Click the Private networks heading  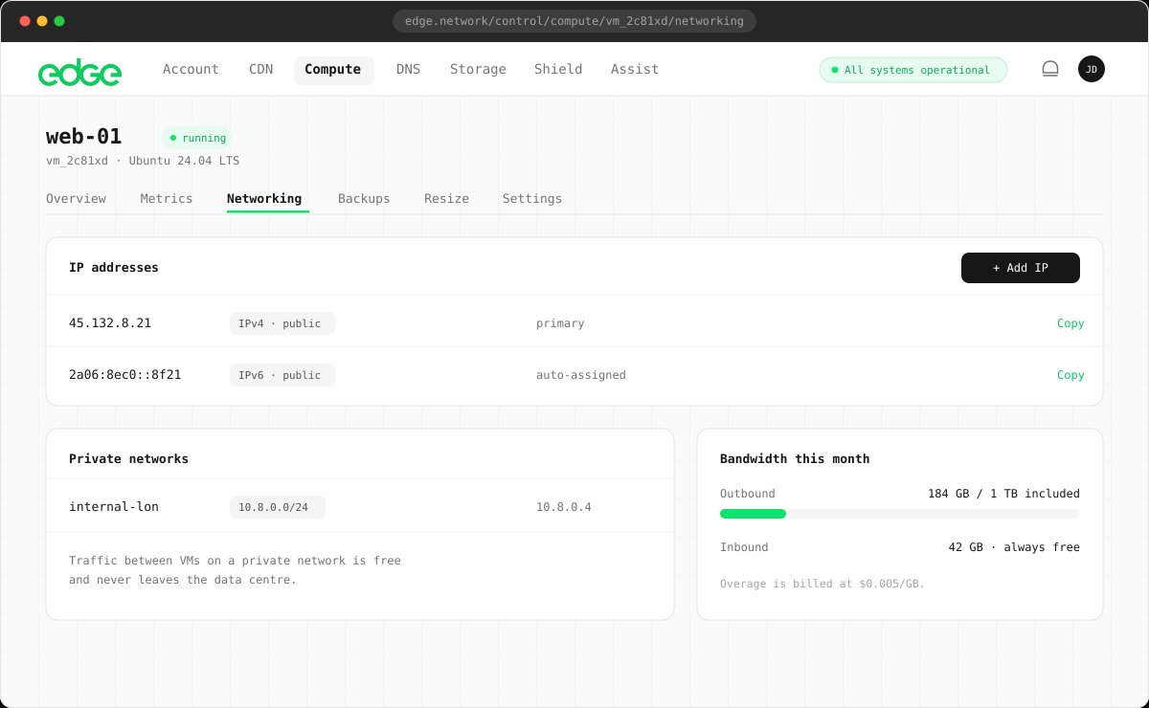coord(129,459)
